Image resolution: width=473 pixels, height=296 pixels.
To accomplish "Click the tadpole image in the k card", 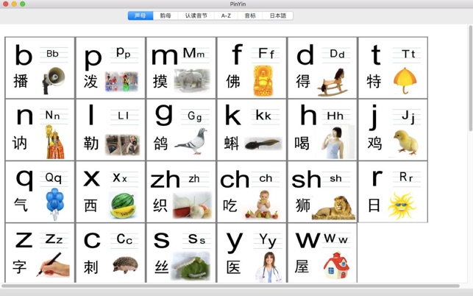I will 263,144.
